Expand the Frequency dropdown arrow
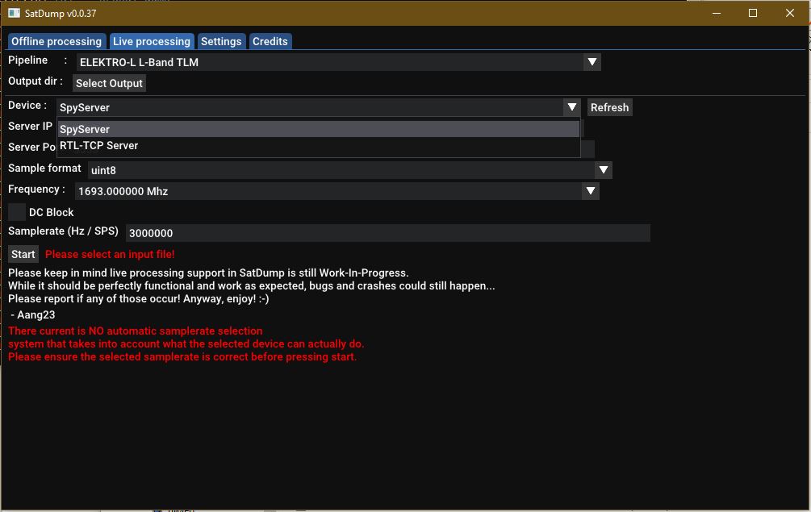The height and width of the screenshot is (512, 811). 591,191
